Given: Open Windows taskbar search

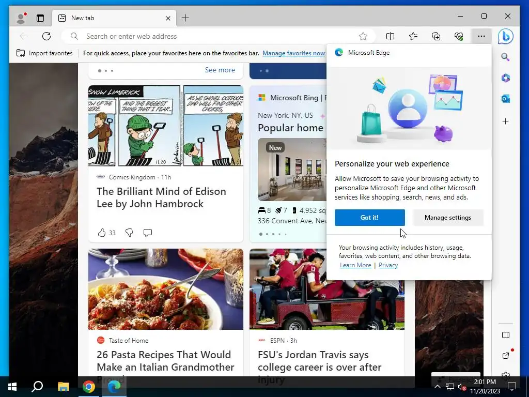Looking at the screenshot, I should tap(37, 387).
